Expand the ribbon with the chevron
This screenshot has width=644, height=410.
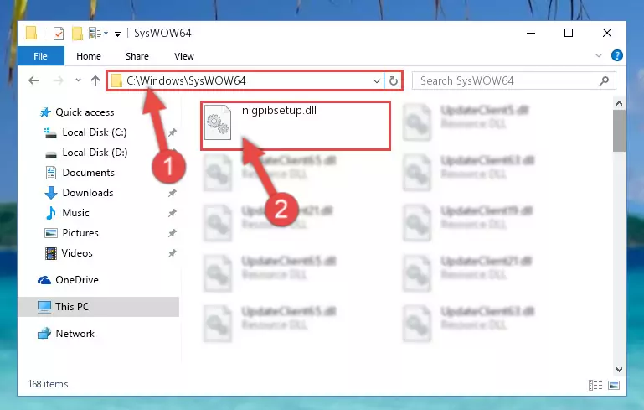pos(599,55)
